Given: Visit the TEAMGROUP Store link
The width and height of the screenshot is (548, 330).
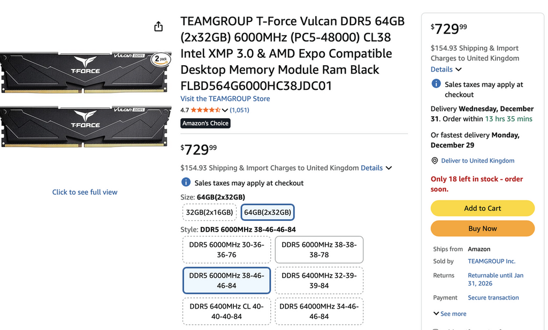Looking at the screenshot, I should click(x=225, y=98).
